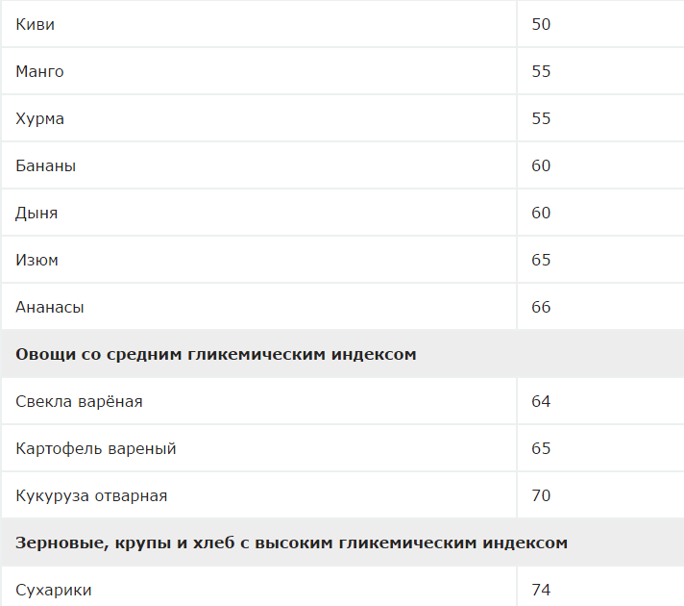Image resolution: width=684 pixels, height=606 pixels.
Task: Select the value 64 for Свекла варёная
Action: click(541, 401)
